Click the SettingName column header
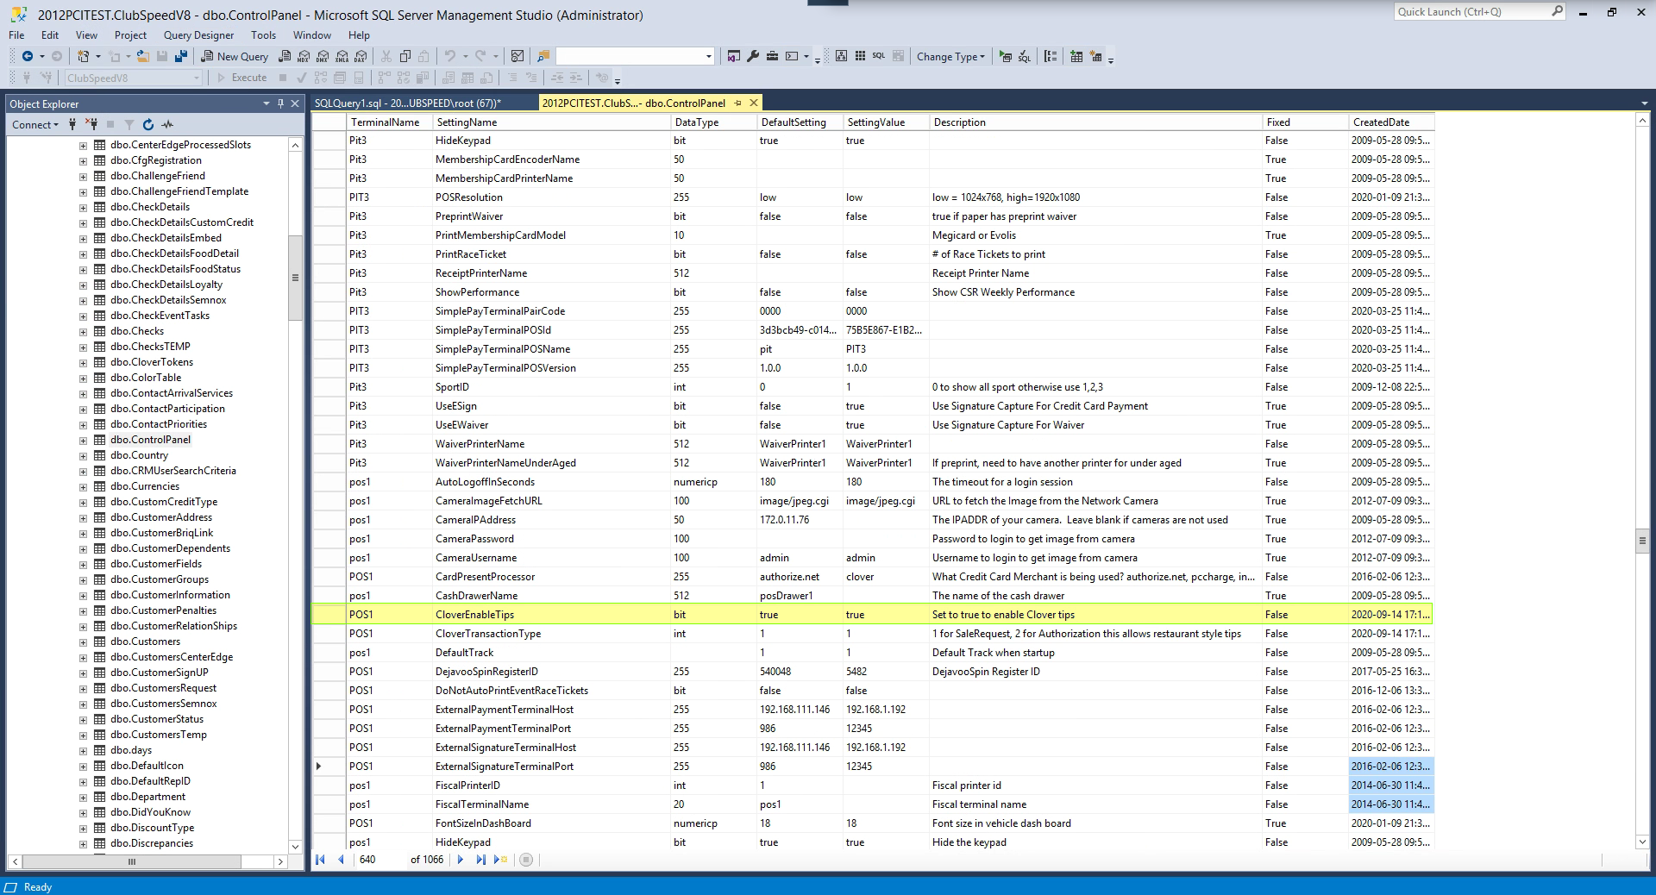1656x895 pixels. (552, 122)
